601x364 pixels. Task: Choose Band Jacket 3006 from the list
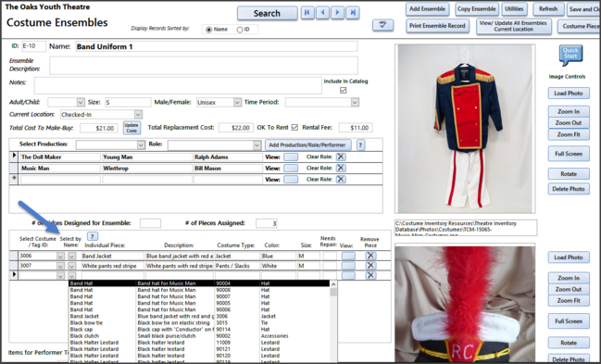click(x=199, y=316)
